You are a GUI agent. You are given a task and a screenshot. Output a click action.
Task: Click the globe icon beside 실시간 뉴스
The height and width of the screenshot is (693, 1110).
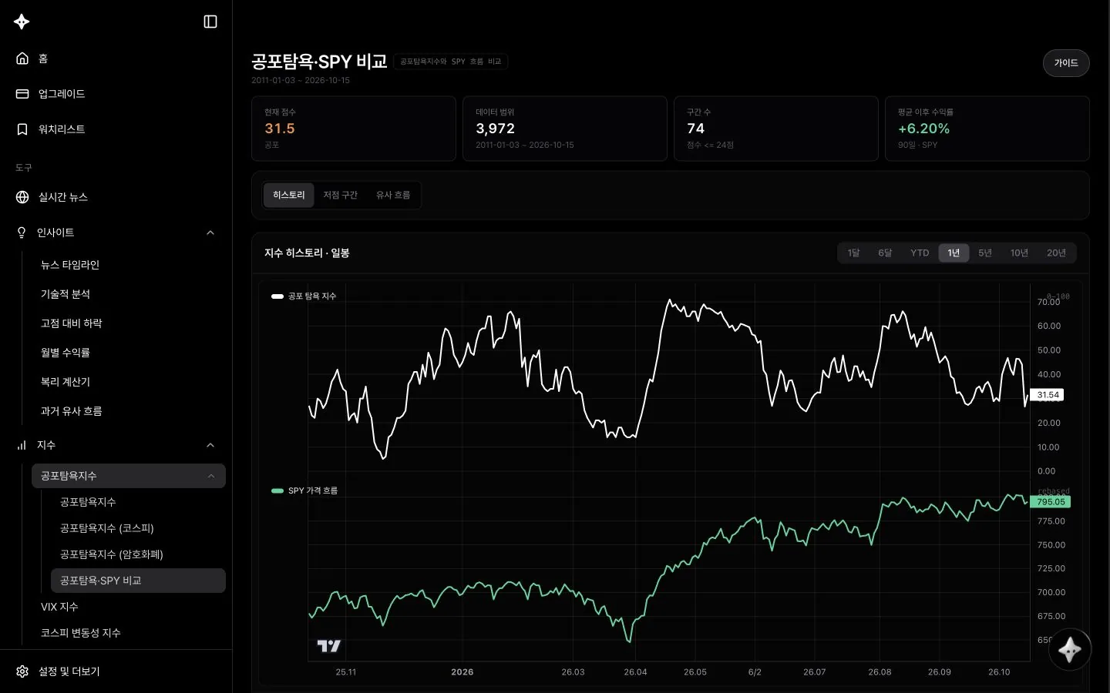22,197
